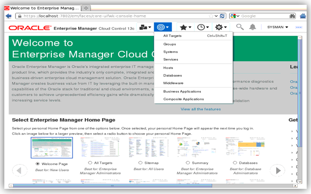311x194 pixels.
Task: Select the All Targets radio button
Action: click(90, 163)
